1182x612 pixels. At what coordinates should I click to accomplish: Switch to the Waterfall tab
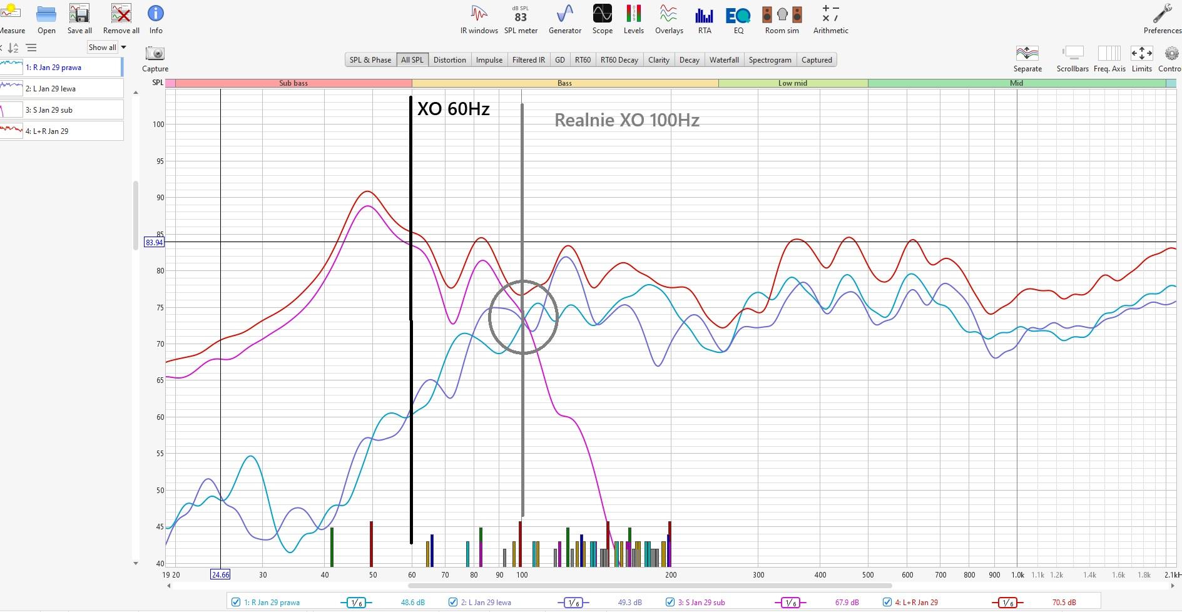pos(724,60)
